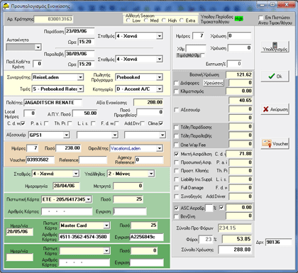298x273 pixels.
Task: Enable the Full Damage checkbox
Action: click(176, 188)
